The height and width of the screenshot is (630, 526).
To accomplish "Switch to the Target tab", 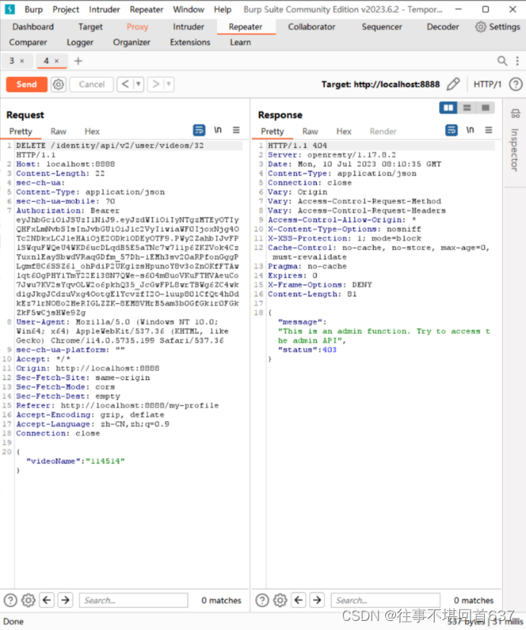I will pos(91,27).
